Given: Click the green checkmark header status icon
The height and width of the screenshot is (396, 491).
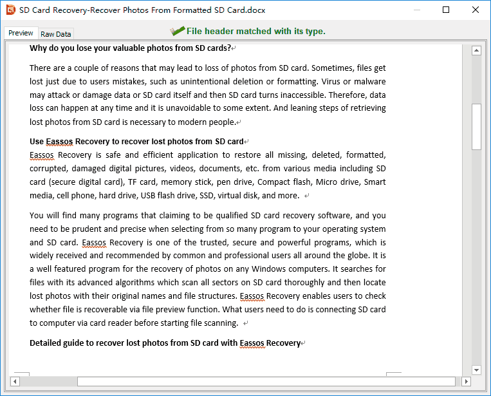Looking at the screenshot, I should (x=177, y=31).
